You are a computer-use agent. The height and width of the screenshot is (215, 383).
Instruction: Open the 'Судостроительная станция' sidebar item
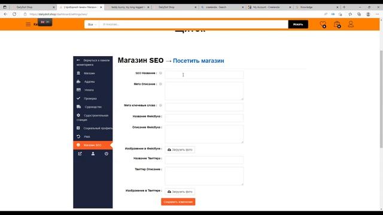(93, 118)
